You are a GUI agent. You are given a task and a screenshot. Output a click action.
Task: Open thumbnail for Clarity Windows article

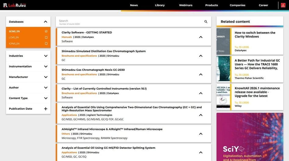coord(223,41)
